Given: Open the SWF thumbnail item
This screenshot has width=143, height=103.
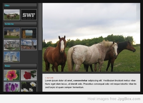Looking at the screenshot, I should pyautogui.click(x=29, y=15).
